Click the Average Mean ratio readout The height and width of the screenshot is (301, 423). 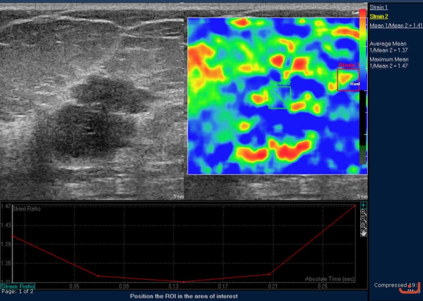coord(388,47)
